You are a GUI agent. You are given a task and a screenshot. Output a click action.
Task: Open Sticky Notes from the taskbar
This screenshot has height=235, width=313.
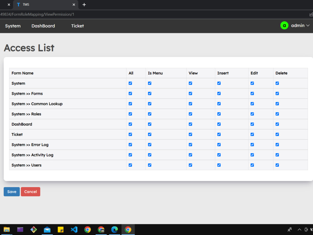(60, 230)
